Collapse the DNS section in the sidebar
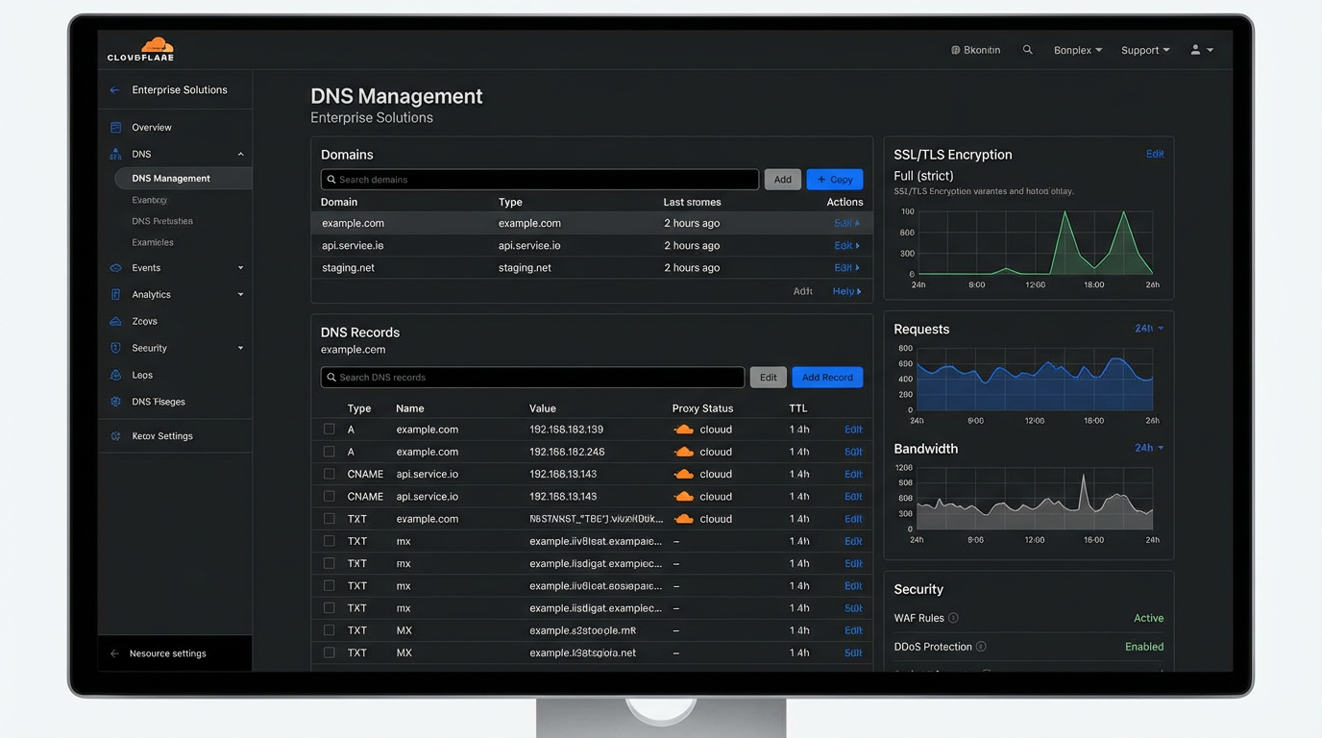The height and width of the screenshot is (738, 1322). tap(240, 154)
